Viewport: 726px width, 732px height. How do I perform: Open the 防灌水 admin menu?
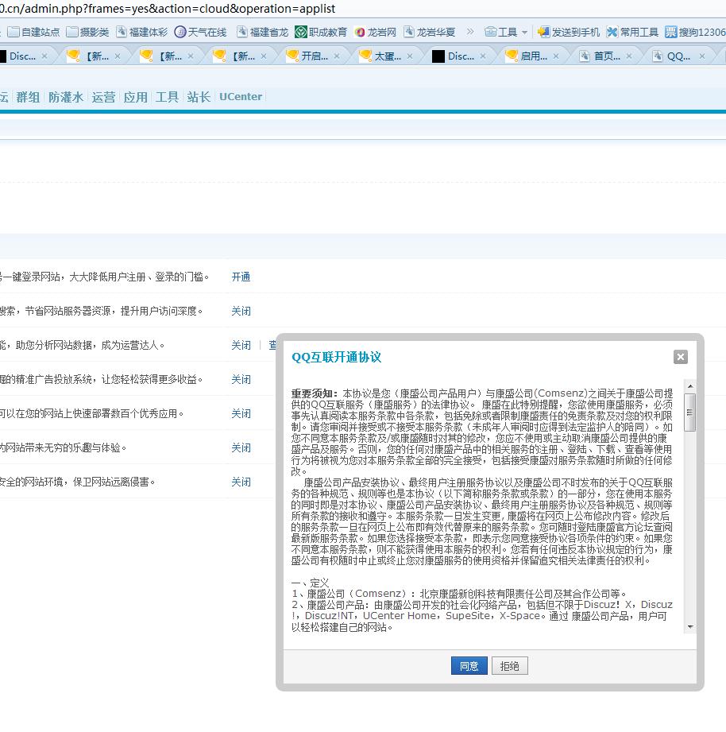pos(66,97)
